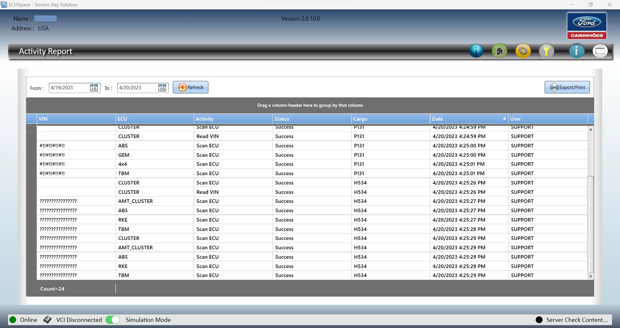Open Export/Print options
Viewport: 620px width, 328px height.
(567, 87)
